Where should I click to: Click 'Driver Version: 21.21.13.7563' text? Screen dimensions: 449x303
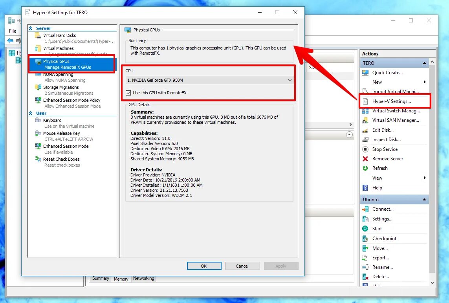[159, 190]
